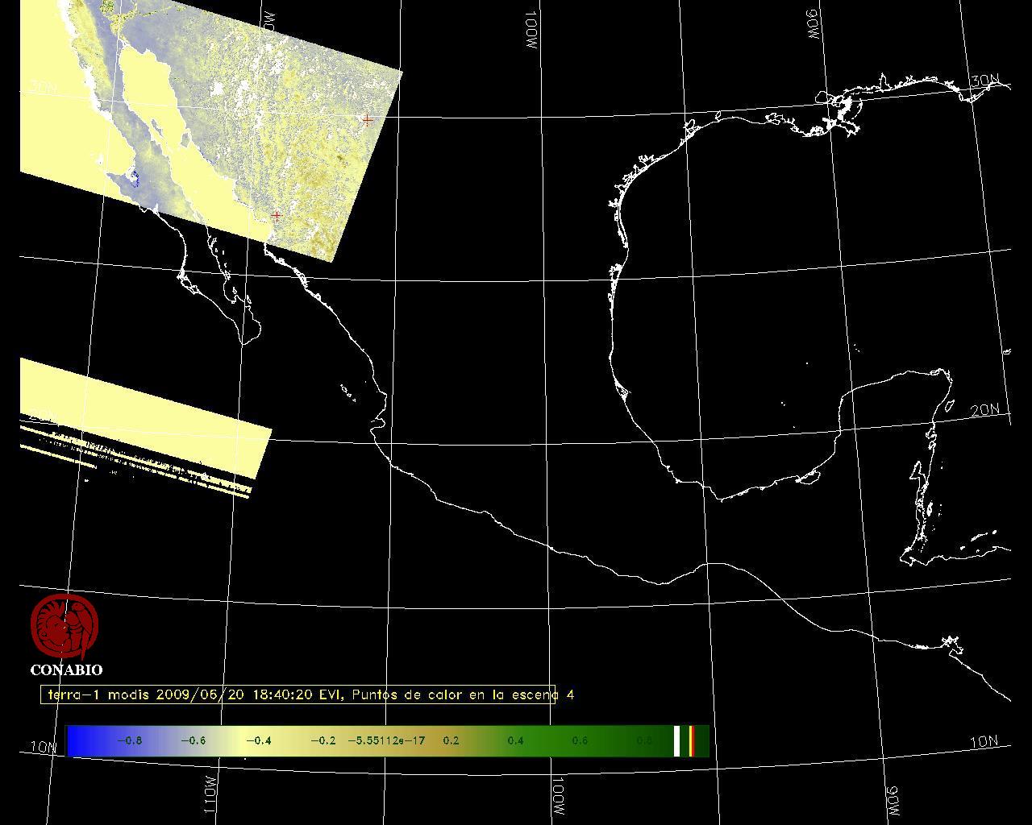Viewport: 1032px width, 825px height.
Task: Click the 30N latitude label at right
Action: [984, 81]
